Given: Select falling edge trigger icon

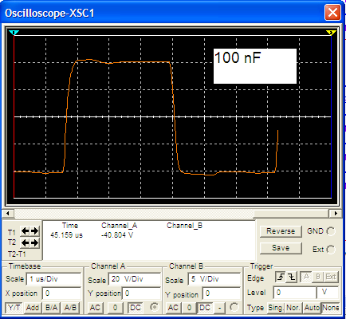Looking at the screenshot, I should click(292, 278).
